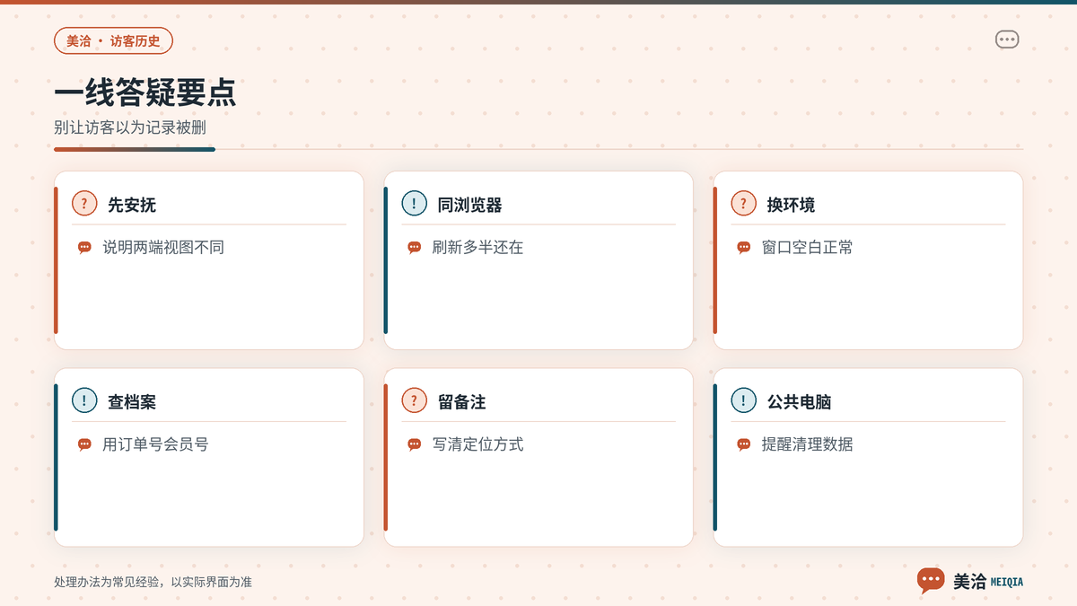Click the exclamation icon beside 同浏览器
1077x606 pixels.
414,203
